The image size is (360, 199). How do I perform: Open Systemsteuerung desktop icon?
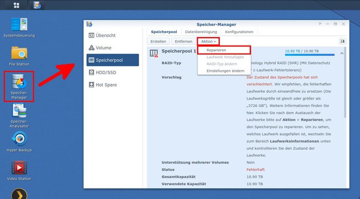(x=19, y=28)
